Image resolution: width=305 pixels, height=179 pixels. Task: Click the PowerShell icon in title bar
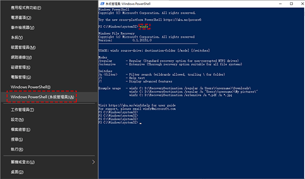coord(102,4)
